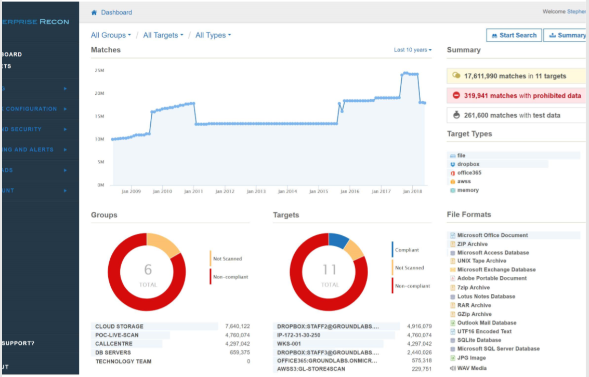The width and height of the screenshot is (589, 377).
Task: Click the matches coins icon in Summary
Action: tap(456, 76)
